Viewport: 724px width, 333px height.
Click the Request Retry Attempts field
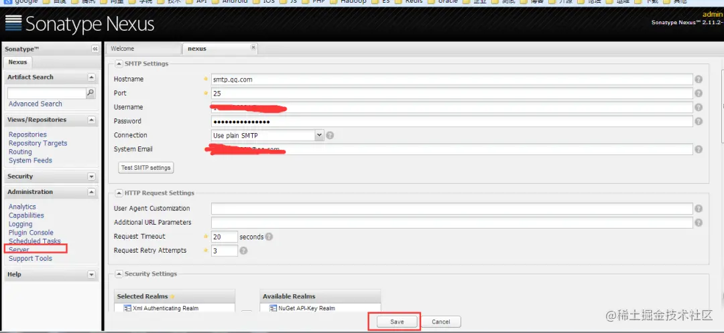coord(225,251)
